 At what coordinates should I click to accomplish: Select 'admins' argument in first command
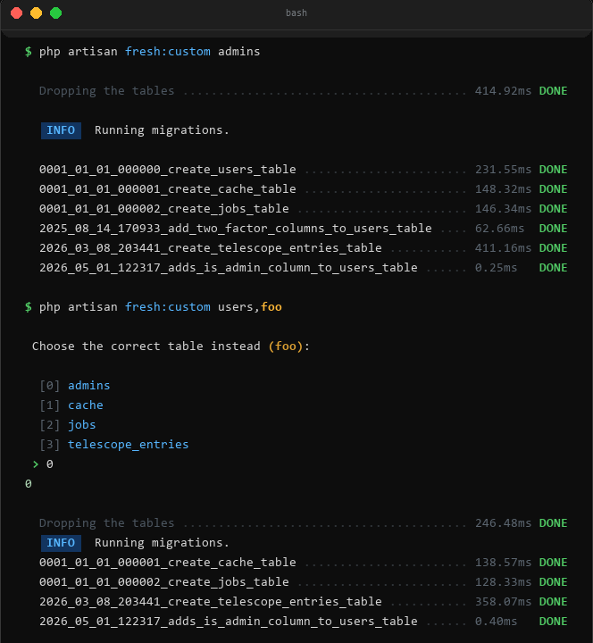pos(238,52)
